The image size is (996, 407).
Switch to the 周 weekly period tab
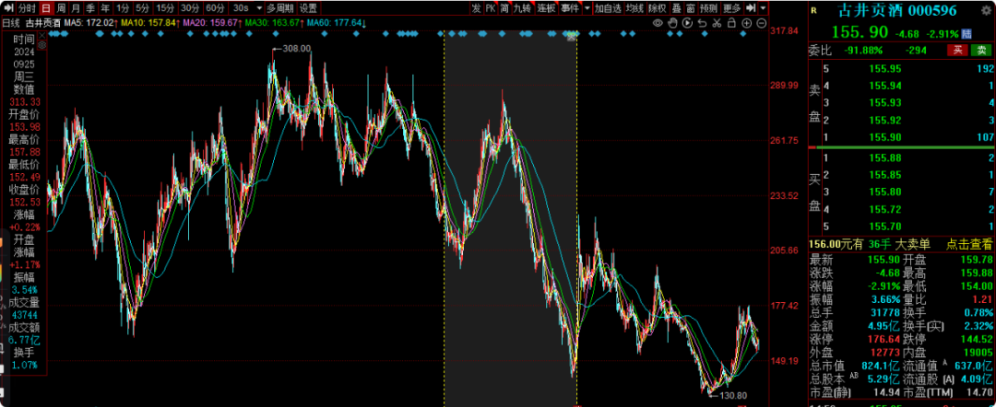tap(62, 7)
